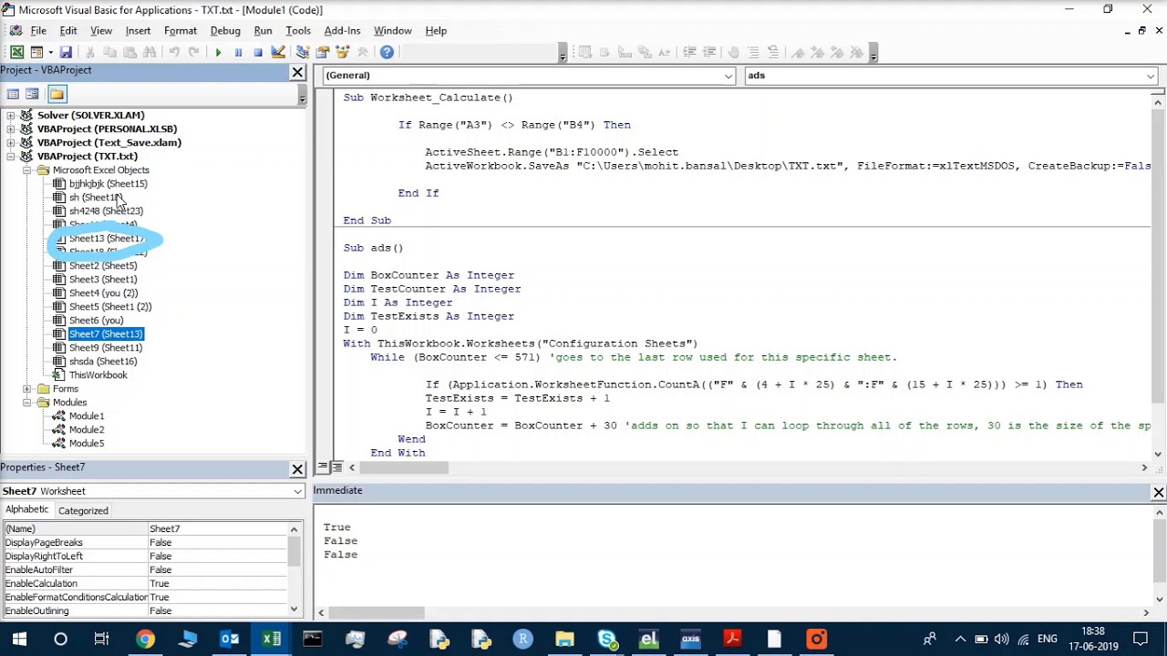
Task: Click the Paste clipboard icon
Action: [129, 52]
